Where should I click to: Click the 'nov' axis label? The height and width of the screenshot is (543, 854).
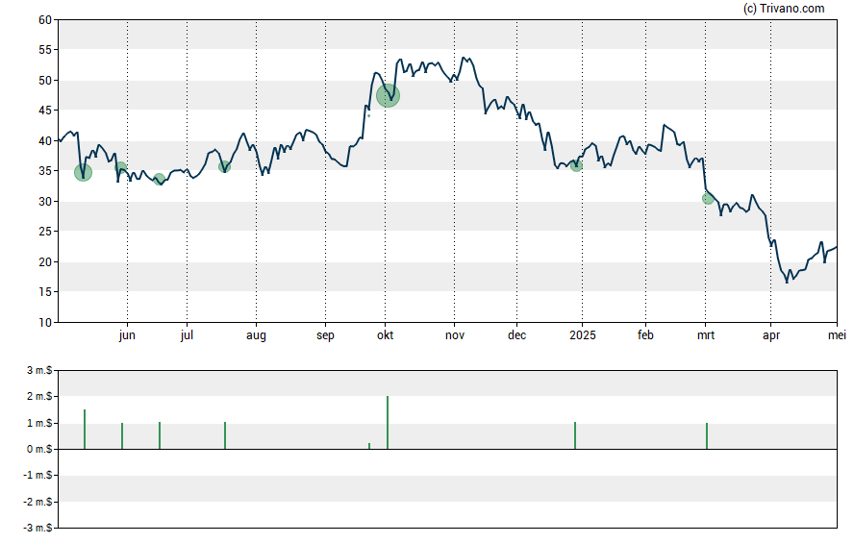455,335
